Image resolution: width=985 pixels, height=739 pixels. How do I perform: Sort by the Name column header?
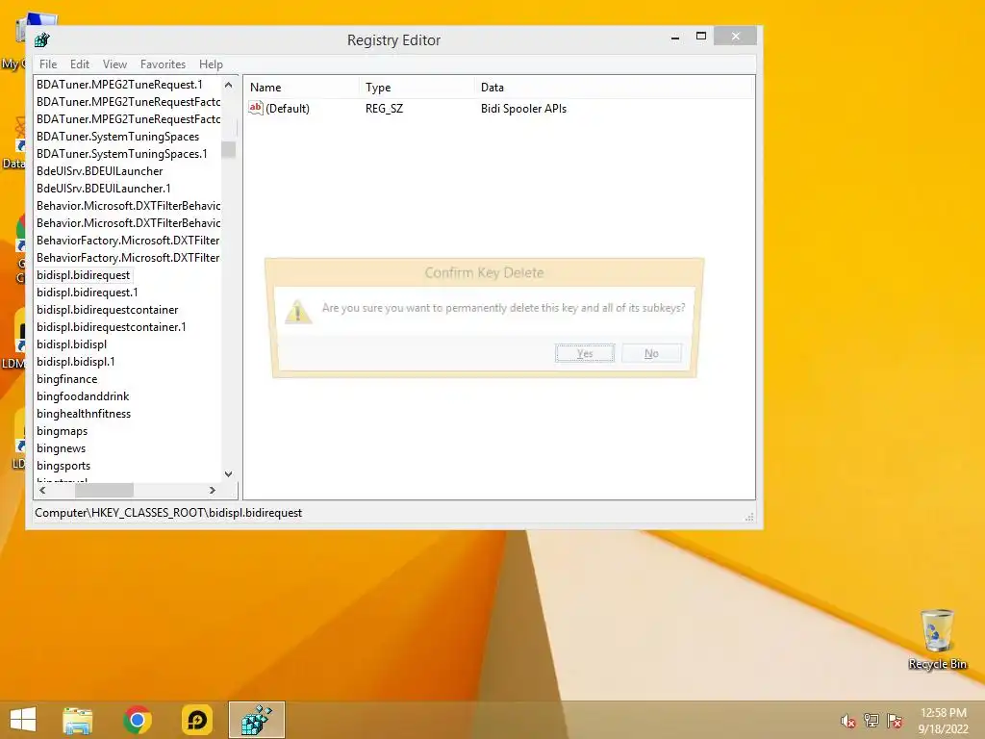(x=301, y=88)
